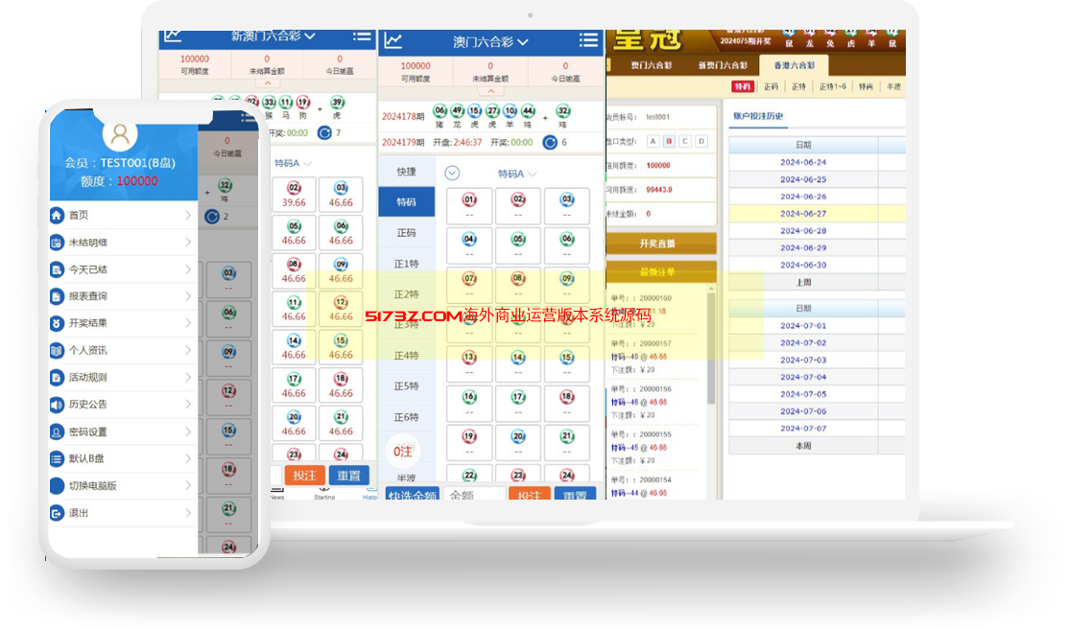The width and height of the screenshot is (1069, 630).
Task: Open chart icon in 新澳门六合彩 header
Action: point(173,35)
